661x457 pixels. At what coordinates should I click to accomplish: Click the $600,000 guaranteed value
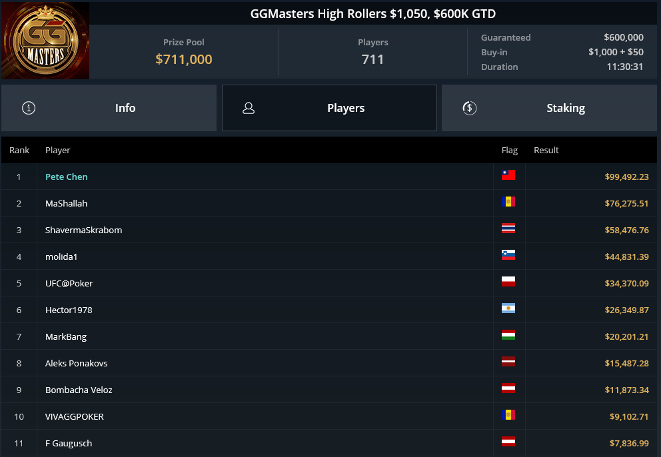point(624,37)
